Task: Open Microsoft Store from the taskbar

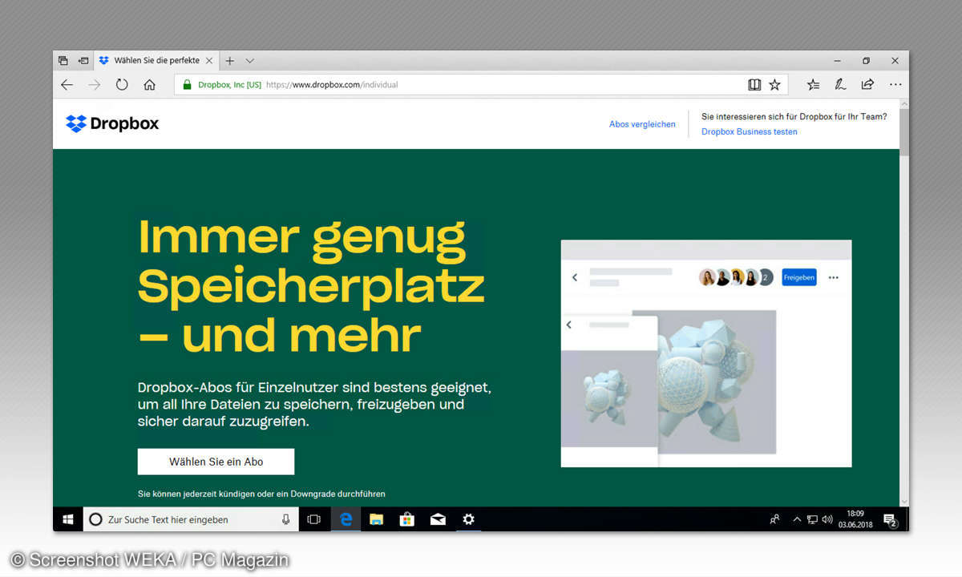Action: (407, 519)
